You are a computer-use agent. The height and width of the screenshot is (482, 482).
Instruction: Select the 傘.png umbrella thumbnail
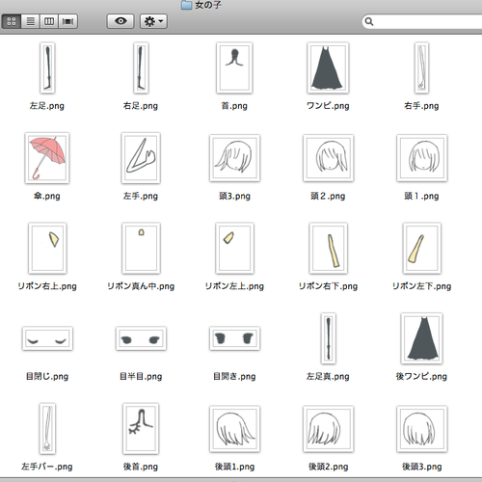[x=47, y=158]
